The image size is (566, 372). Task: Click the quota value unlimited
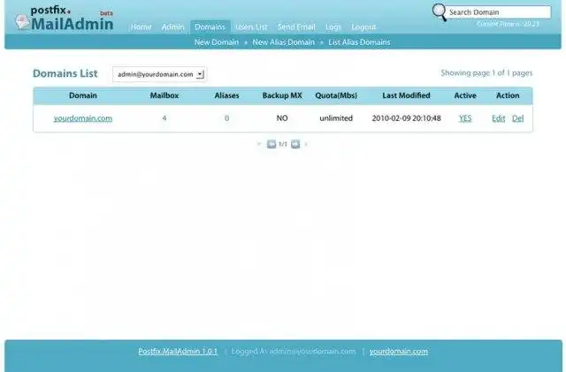[336, 118]
